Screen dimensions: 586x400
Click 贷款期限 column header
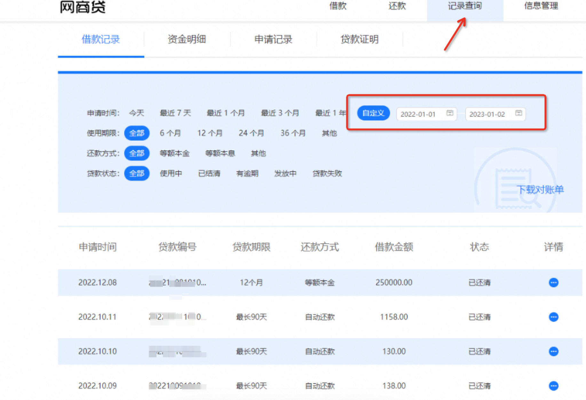pyautogui.click(x=251, y=247)
